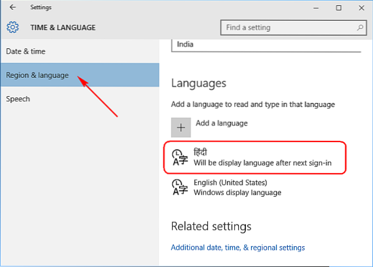This screenshot has width=373, height=267.
Task: Click the language icon beside the Hindi entry
Action: [x=180, y=157]
